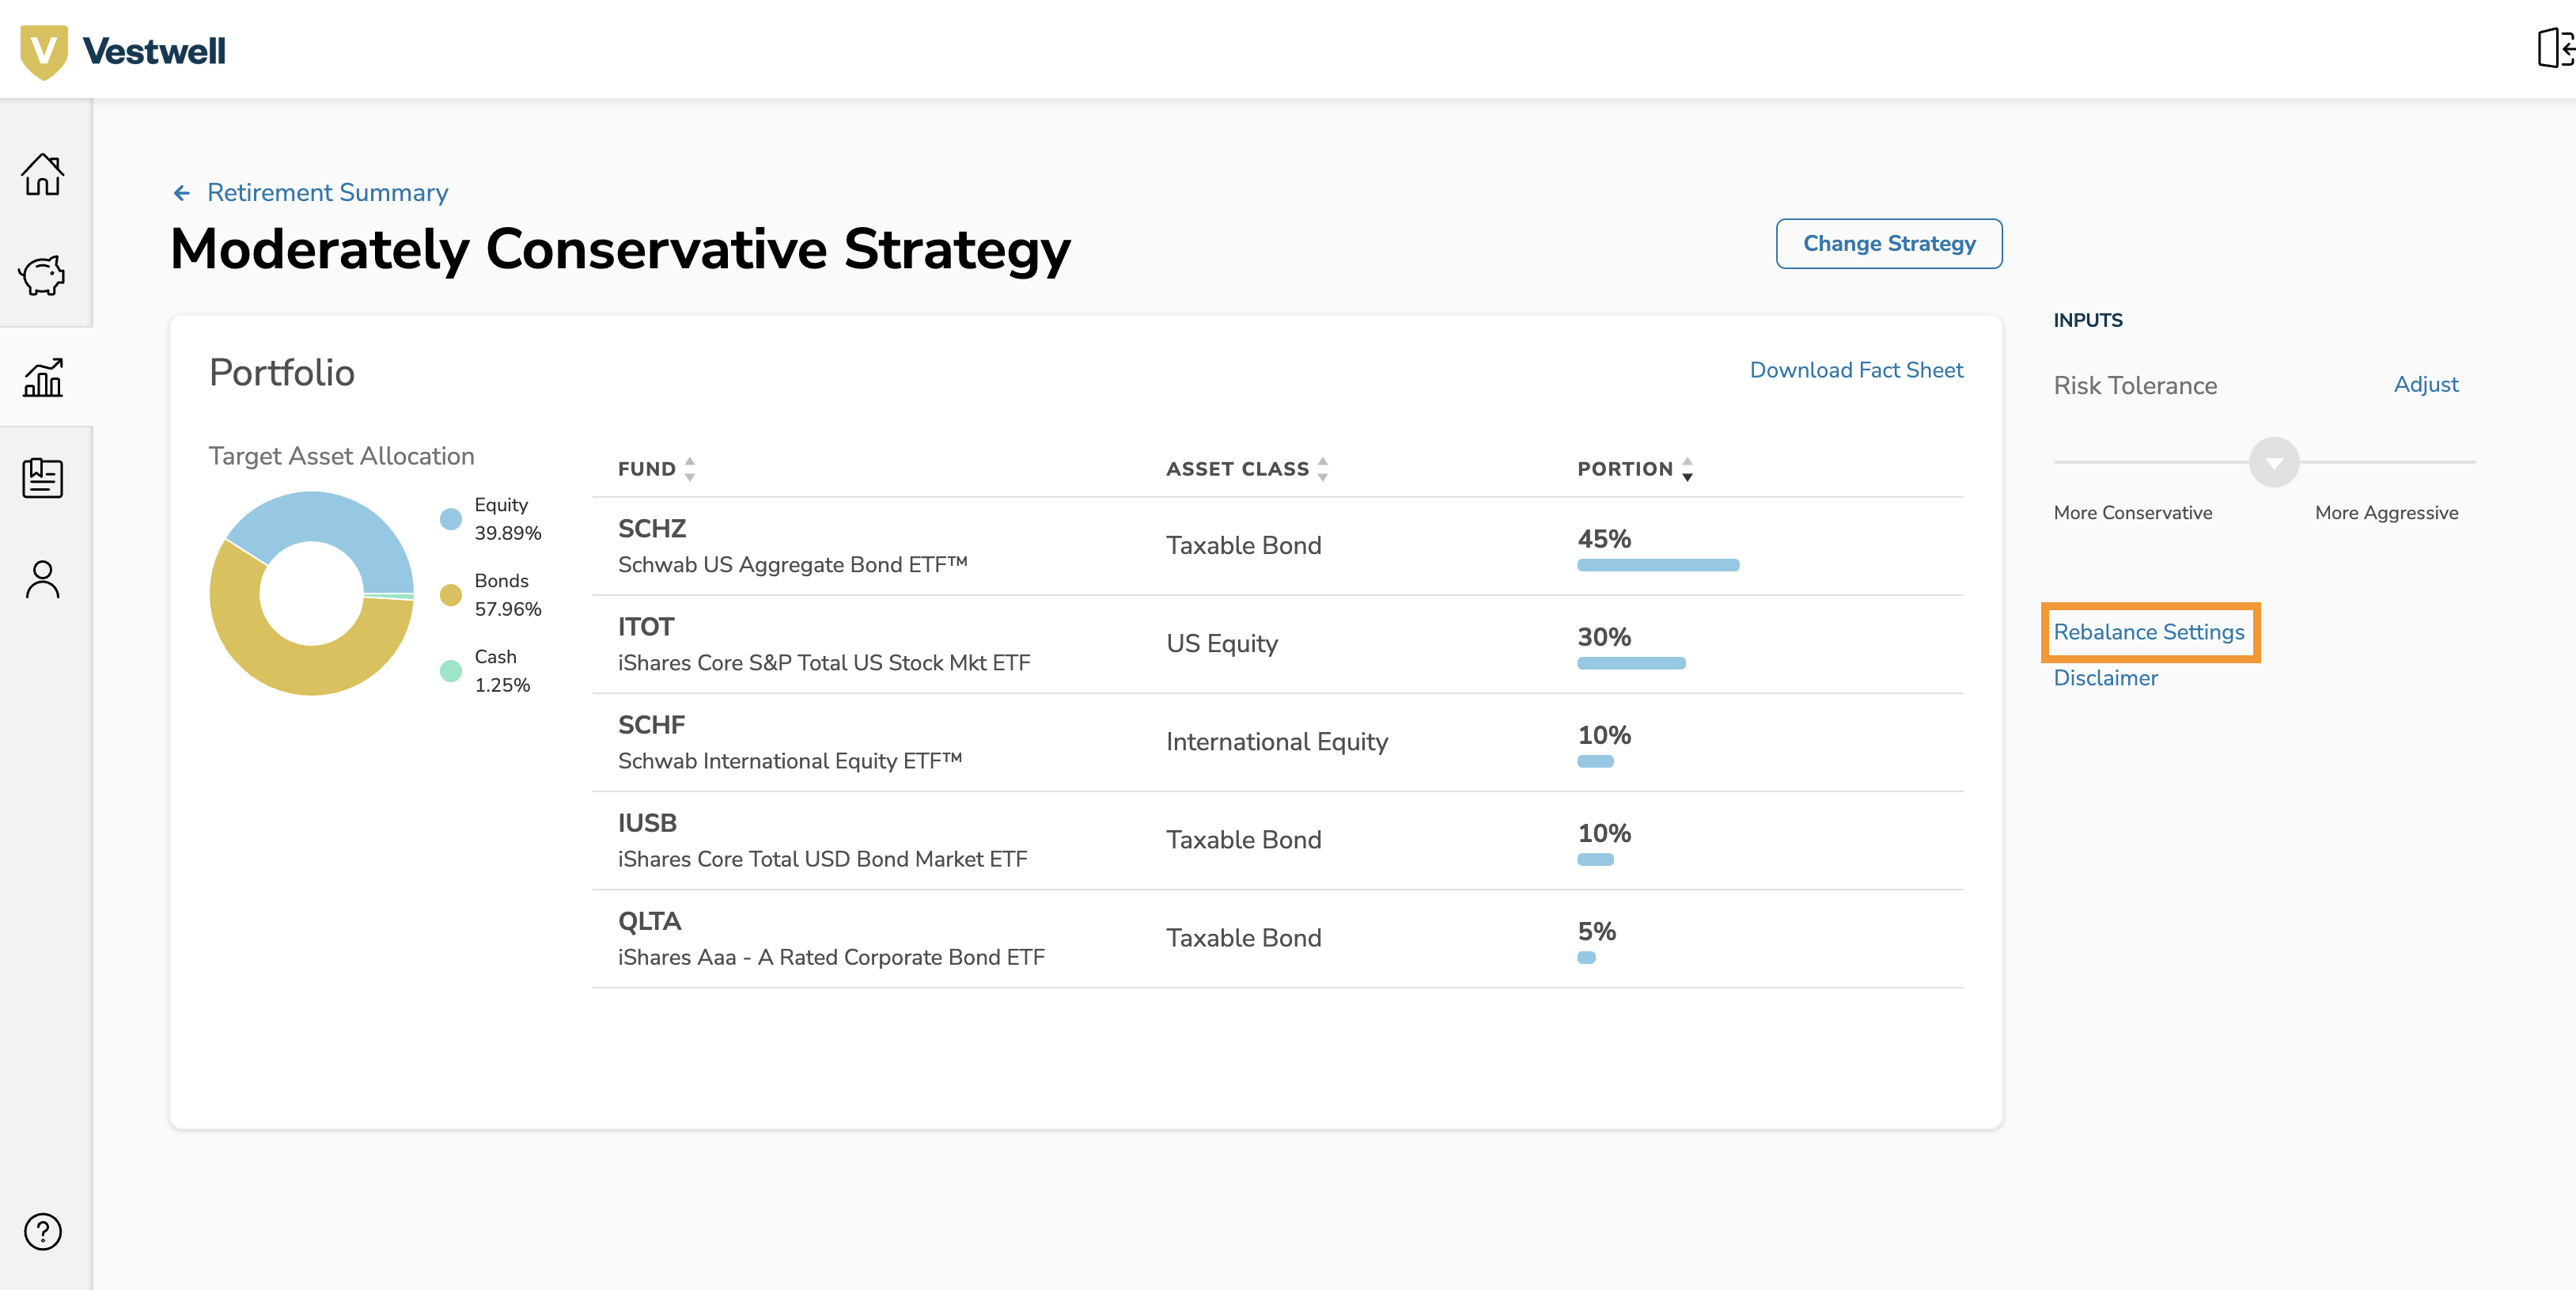Open Rebalance Settings
The height and width of the screenshot is (1290, 2576).
click(x=2149, y=632)
